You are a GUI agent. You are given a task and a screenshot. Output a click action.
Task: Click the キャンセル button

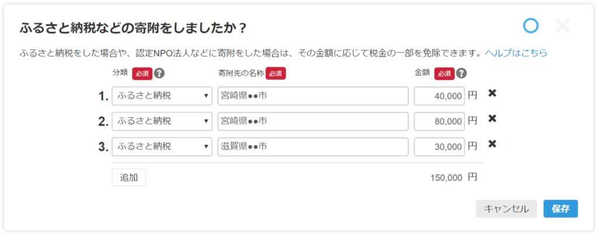click(x=506, y=209)
